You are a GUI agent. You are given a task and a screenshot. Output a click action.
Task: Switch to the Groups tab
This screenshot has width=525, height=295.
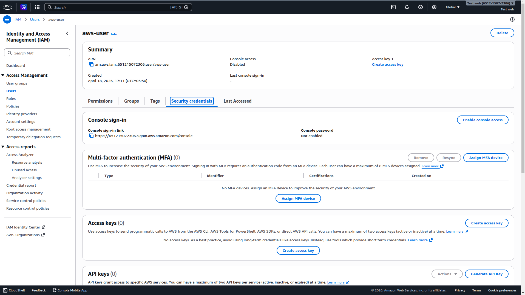pos(132,101)
